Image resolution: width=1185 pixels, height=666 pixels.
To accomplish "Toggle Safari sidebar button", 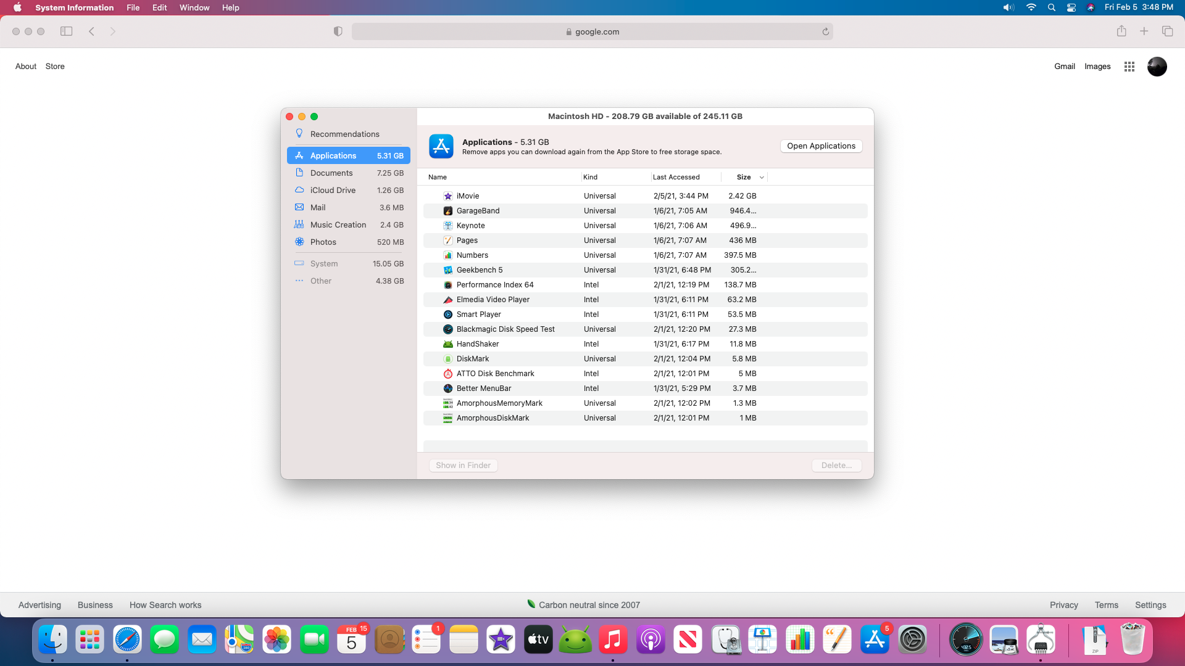I will (x=66, y=31).
